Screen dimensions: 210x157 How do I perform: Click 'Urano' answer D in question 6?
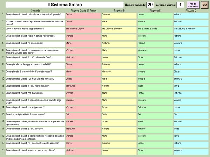pyautogui.click(x=191, y=52)
